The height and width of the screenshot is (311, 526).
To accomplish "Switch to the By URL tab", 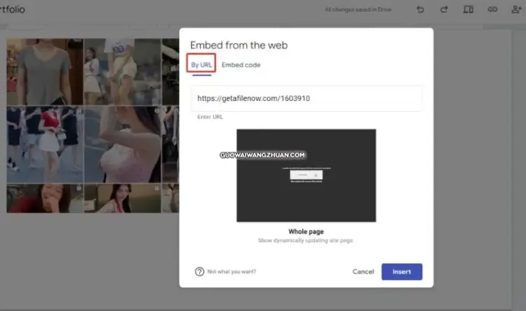I will pyautogui.click(x=201, y=65).
